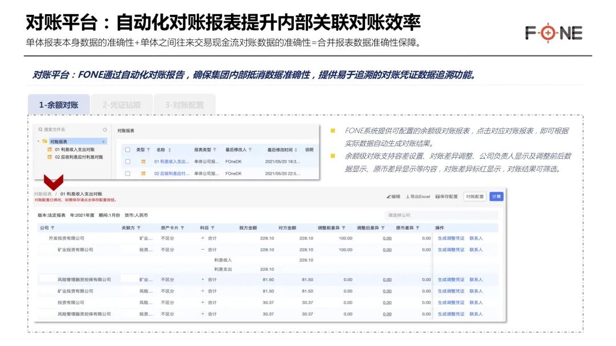Click the plus icon next to 对账报表 folder
The width and height of the screenshot is (616, 346).
103,141
